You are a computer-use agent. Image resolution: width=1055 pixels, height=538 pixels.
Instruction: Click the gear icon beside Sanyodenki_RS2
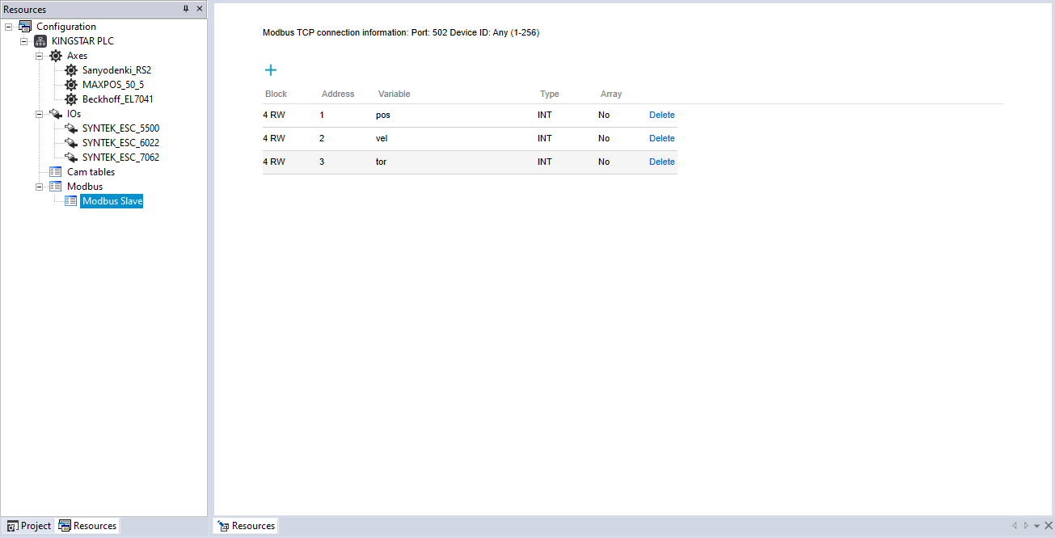[x=71, y=70]
